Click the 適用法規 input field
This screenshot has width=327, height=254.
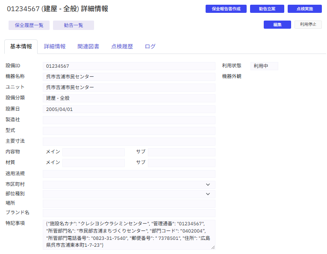[x=129, y=174]
